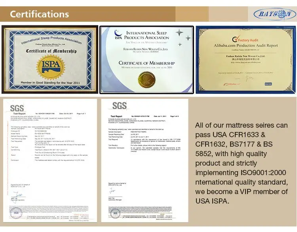Click the website URL on Alibaba audit certificate

pos(246,62)
